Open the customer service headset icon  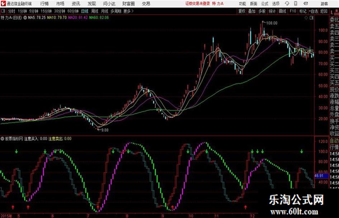pos(287,4)
